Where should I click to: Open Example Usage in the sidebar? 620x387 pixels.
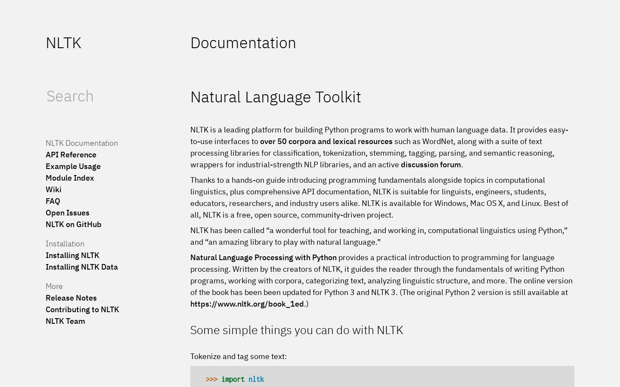tap(73, 166)
